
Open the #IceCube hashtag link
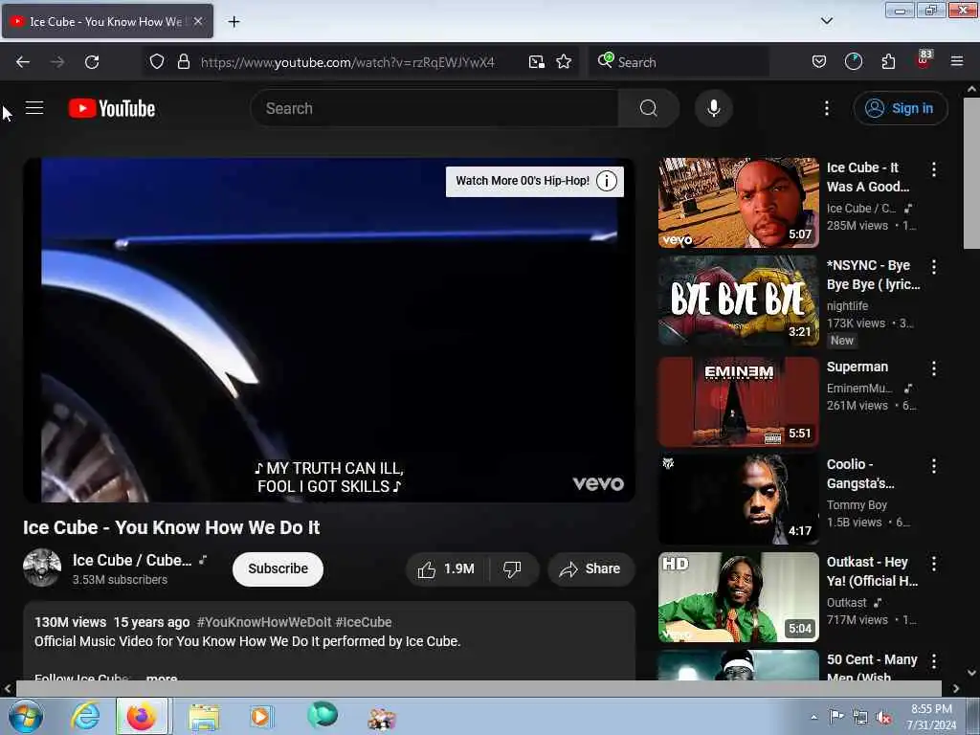click(364, 622)
